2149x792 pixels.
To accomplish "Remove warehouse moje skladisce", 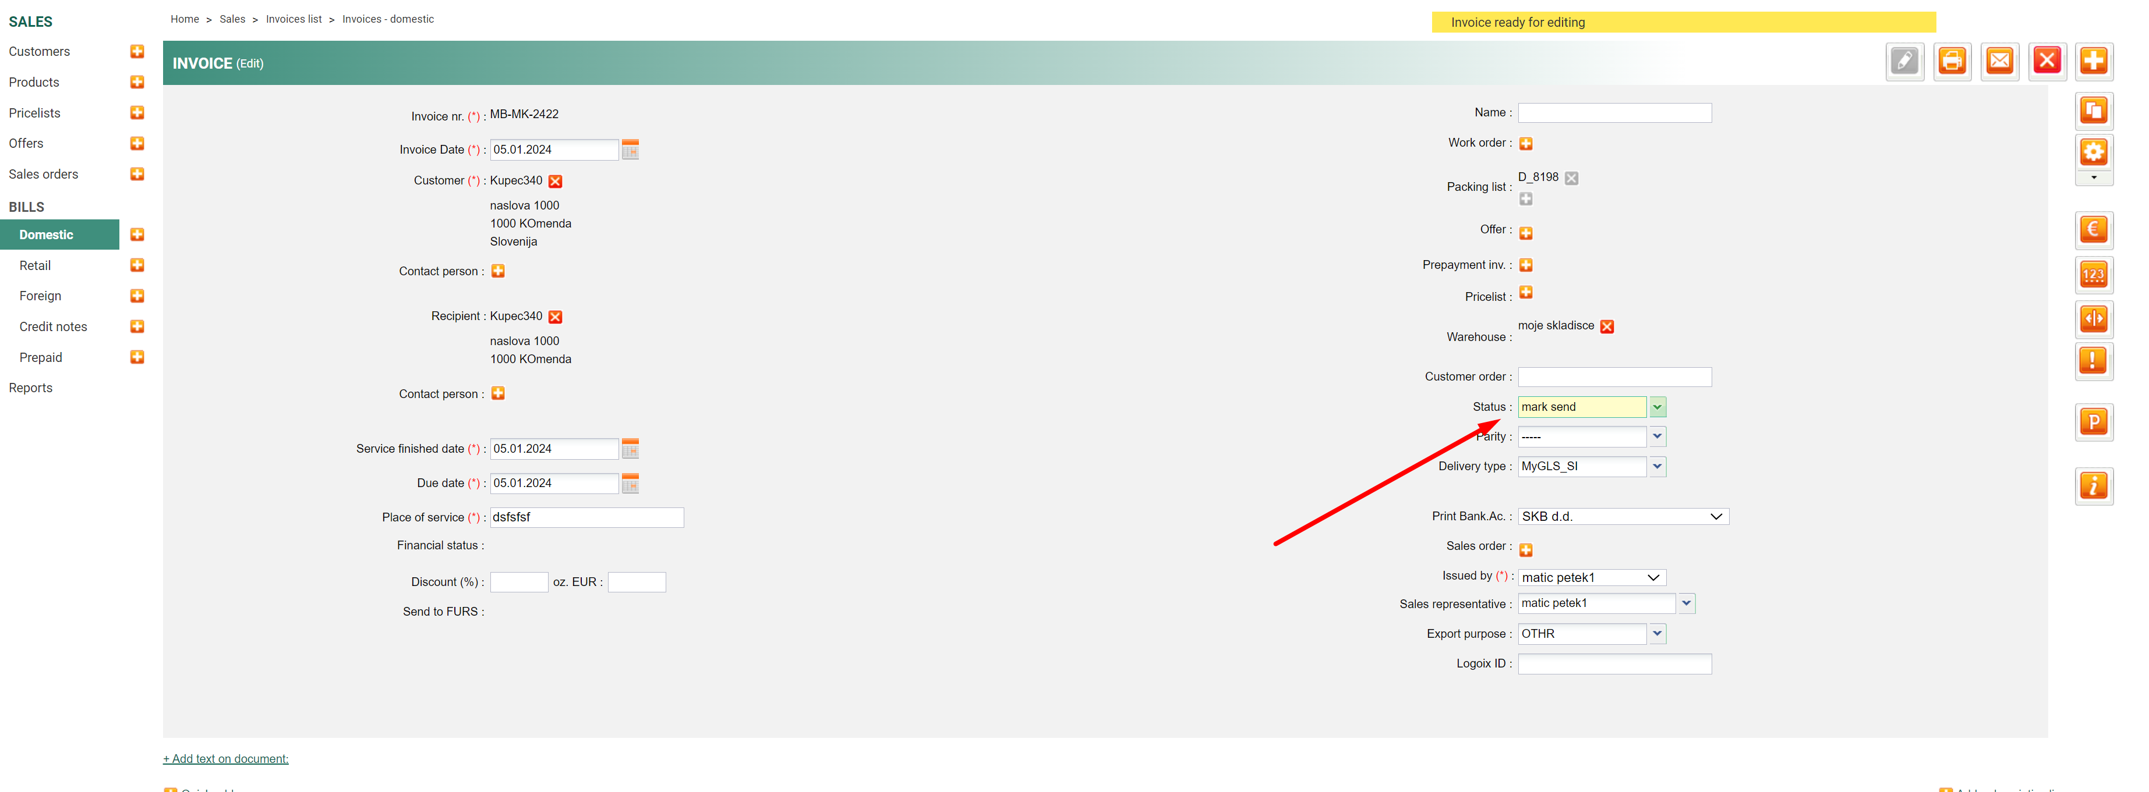I will tap(1607, 327).
